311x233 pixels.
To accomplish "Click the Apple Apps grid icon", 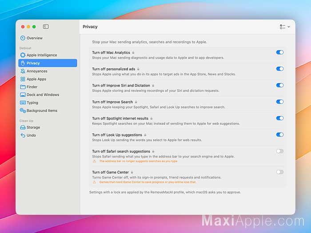I will tap(23, 79).
